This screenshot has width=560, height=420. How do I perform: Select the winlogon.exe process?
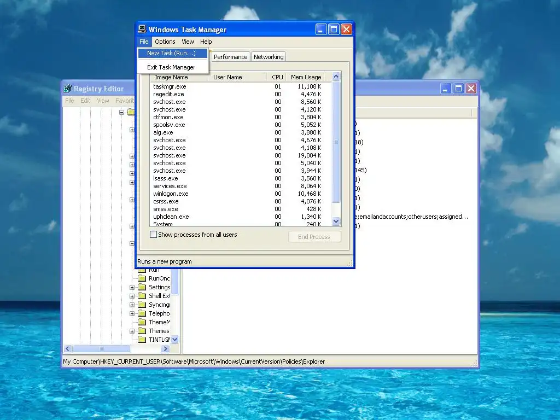(171, 194)
